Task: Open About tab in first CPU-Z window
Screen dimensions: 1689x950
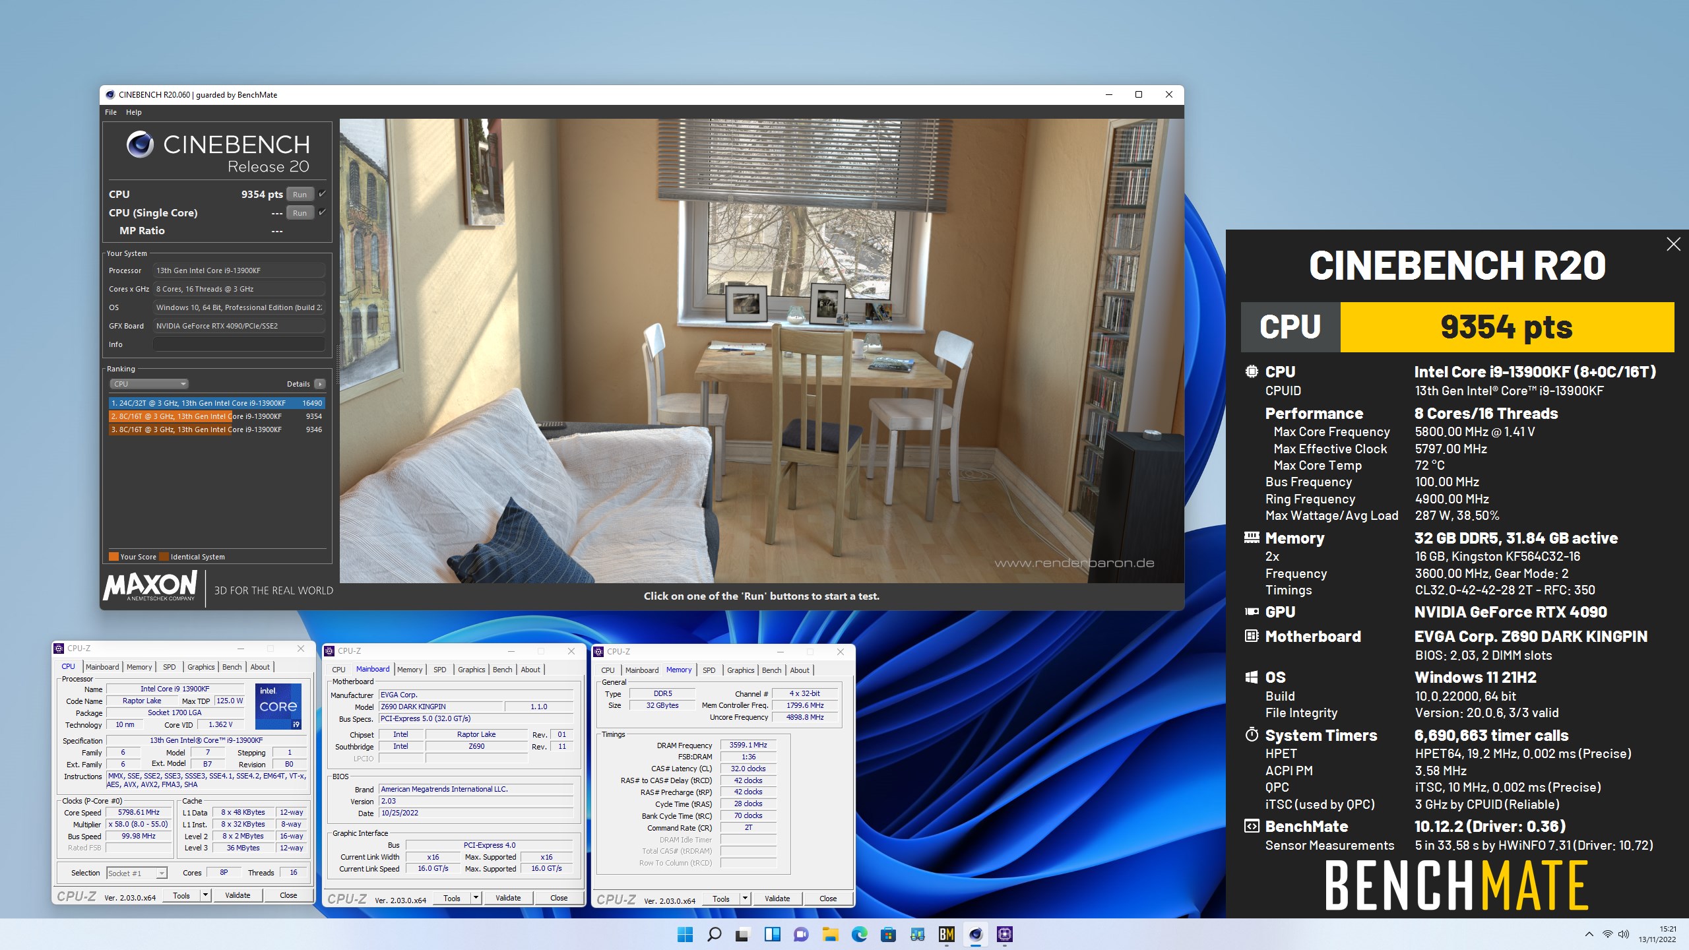Action: click(260, 667)
